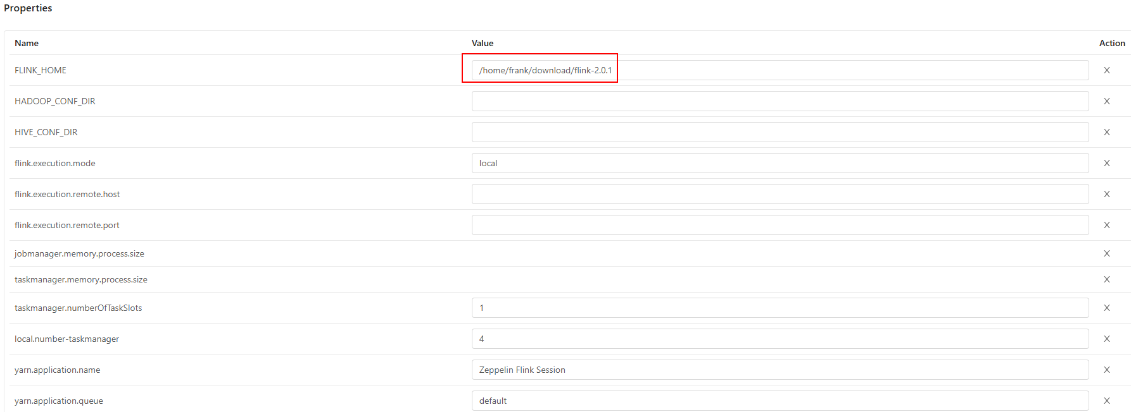Remove jobmanager.memory.process.size property
The image size is (1131, 412).
1107,253
